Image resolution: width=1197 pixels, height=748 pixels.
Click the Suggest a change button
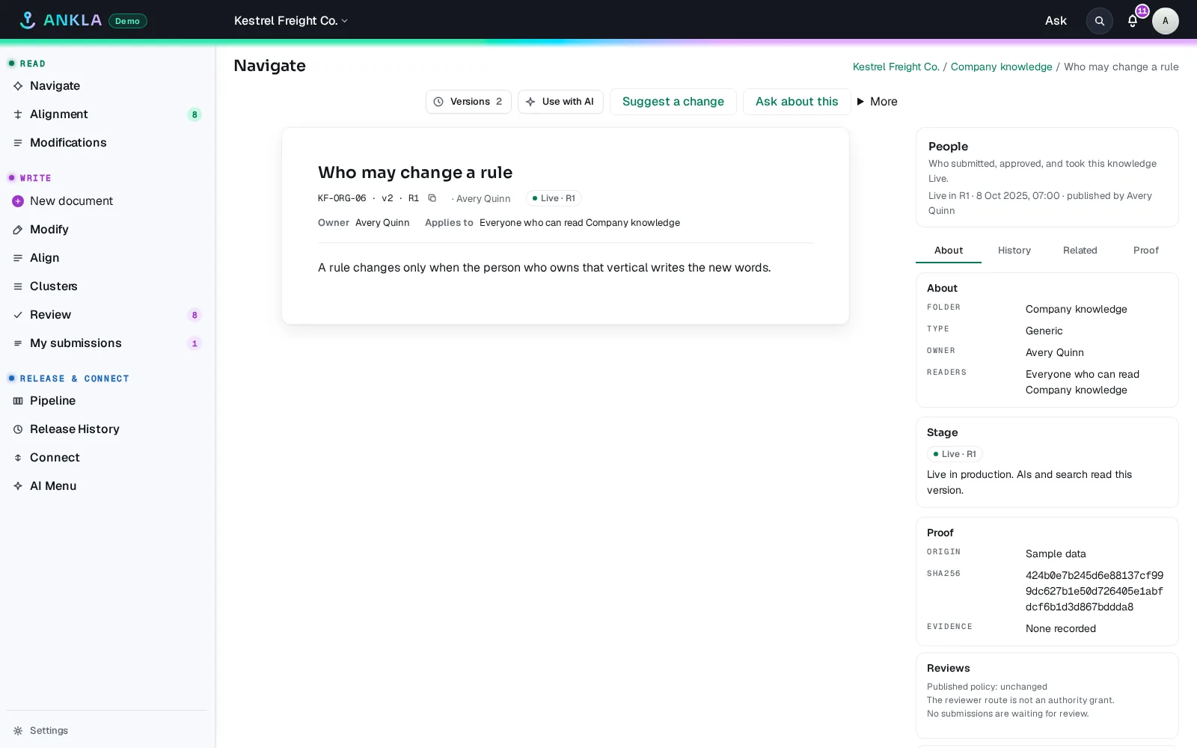[x=673, y=102]
